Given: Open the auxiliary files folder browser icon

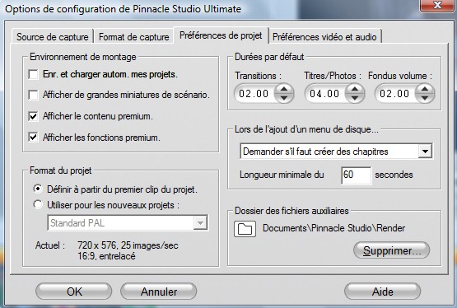Looking at the screenshot, I should coord(245,229).
